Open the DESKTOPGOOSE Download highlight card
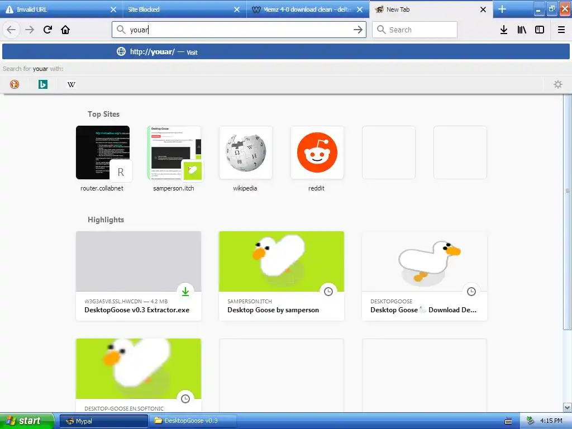 pos(425,276)
